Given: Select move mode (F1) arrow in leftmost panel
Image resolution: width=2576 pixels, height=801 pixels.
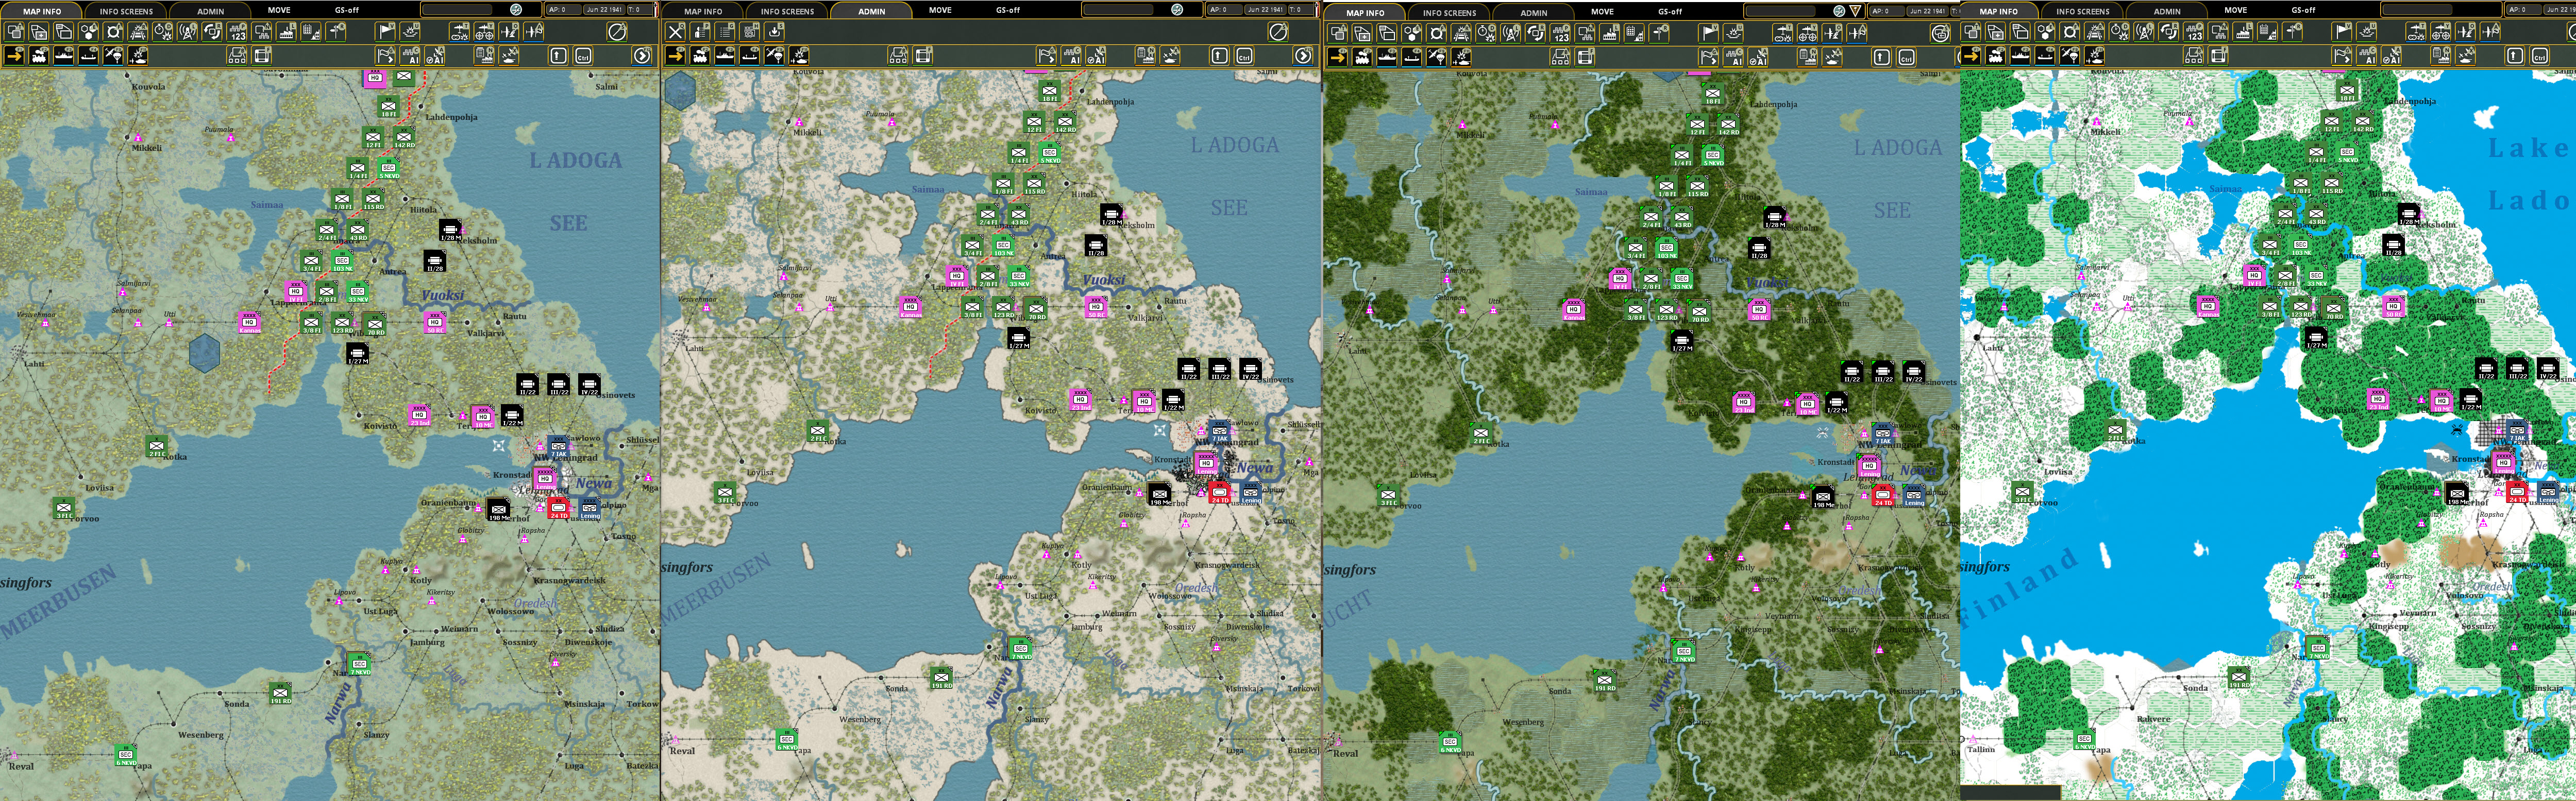Looking at the screenshot, I should (14, 56).
